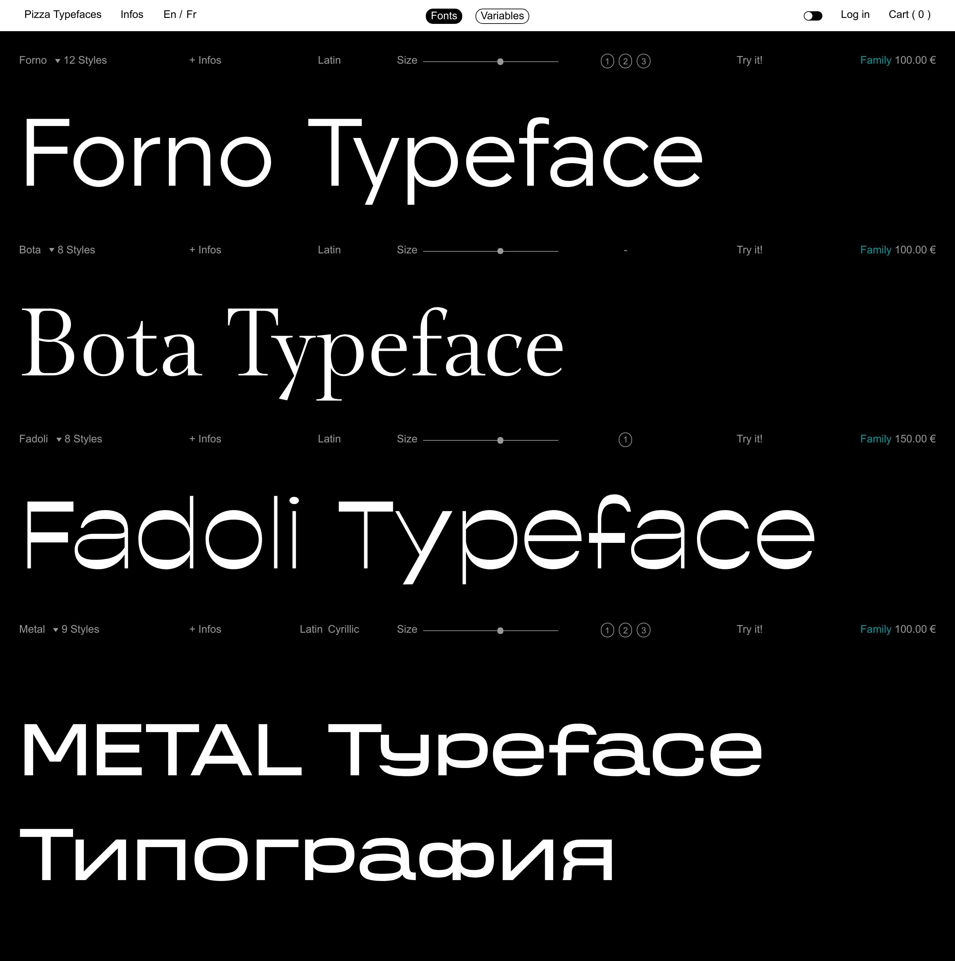This screenshot has width=955, height=961.
Task: Click circled number 1 in Forno row
Action: click(x=607, y=61)
